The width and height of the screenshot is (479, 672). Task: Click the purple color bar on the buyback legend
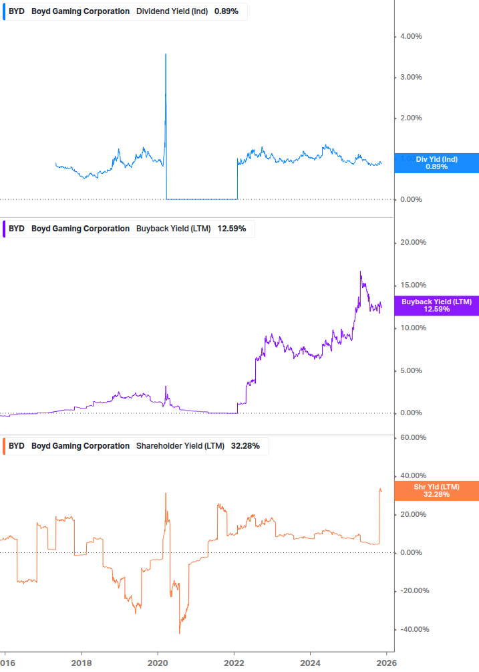pyautogui.click(x=4, y=229)
